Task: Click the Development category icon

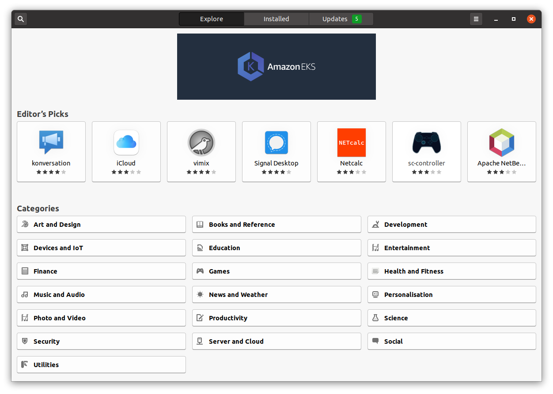Action: [x=375, y=224]
